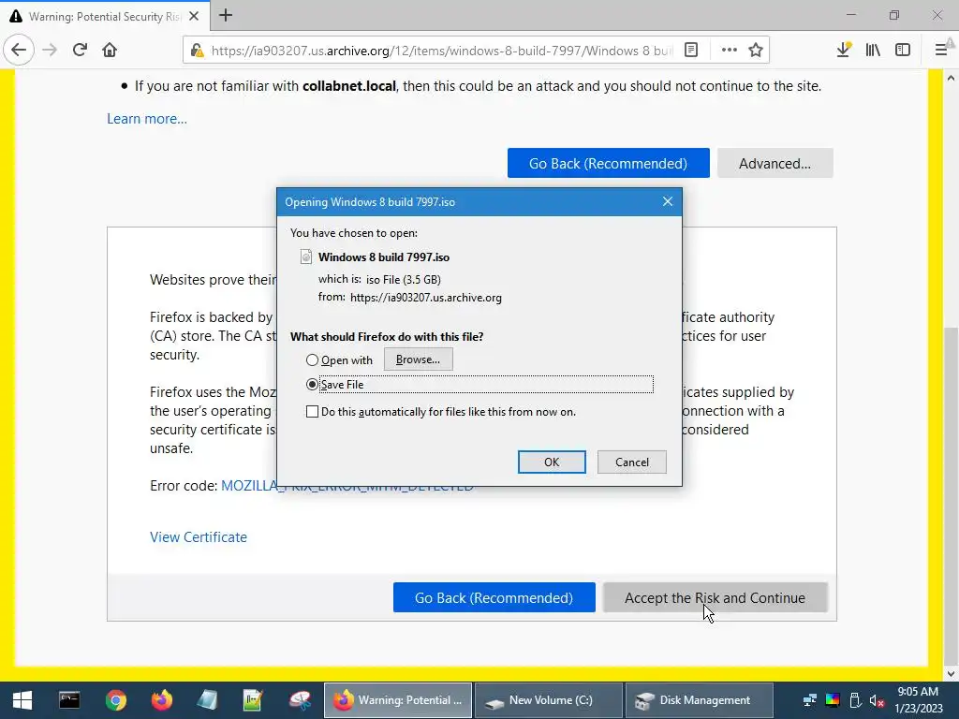Image resolution: width=959 pixels, height=719 pixels.
Task: Click the page vertical scrollbar thumb
Action: tap(951, 495)
